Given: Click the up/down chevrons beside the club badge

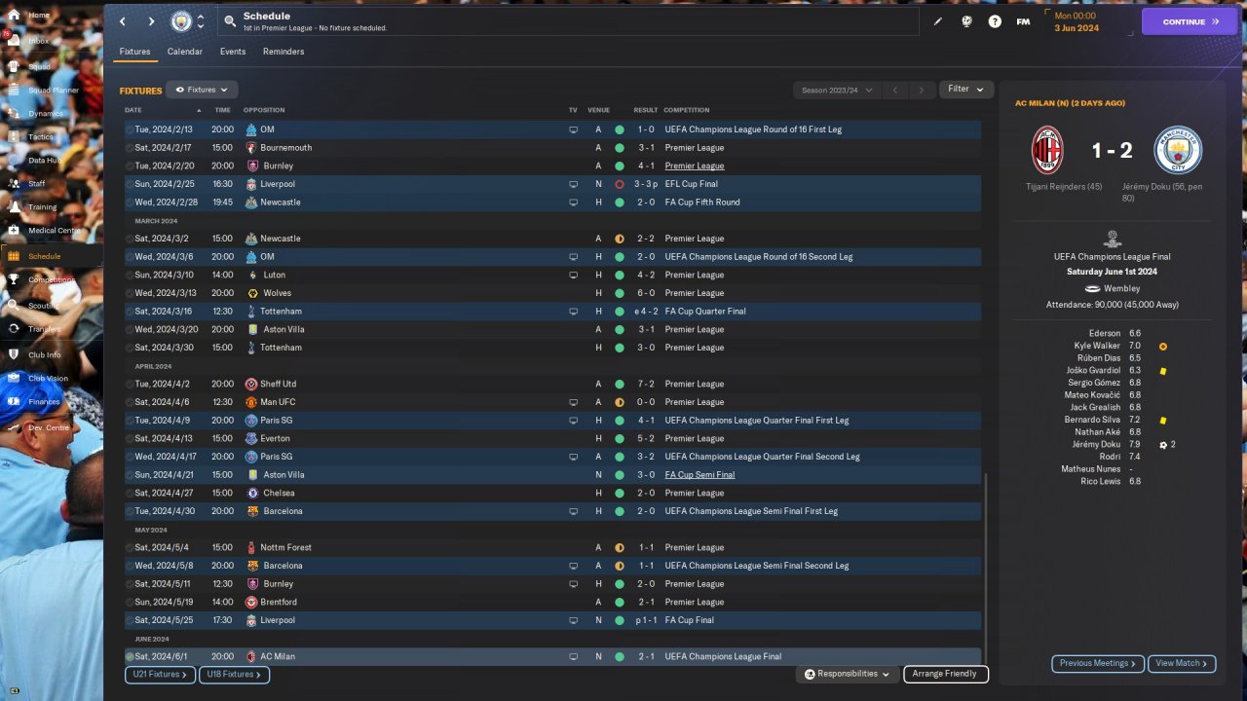Looking at the screenshot, I should coord(201,21).
